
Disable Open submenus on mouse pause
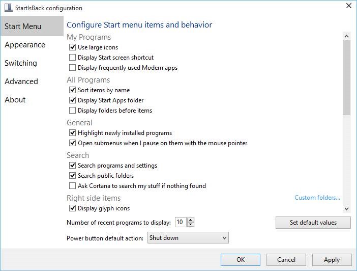click(x=72, y=143)
